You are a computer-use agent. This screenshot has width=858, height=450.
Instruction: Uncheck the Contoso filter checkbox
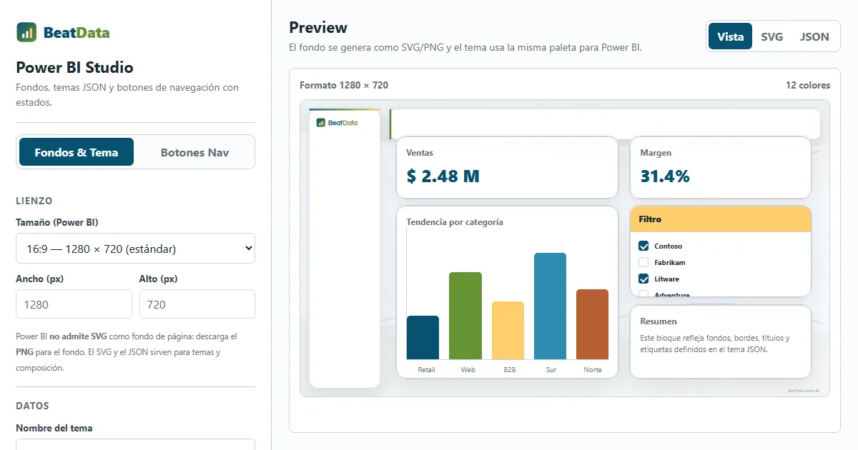[x=643, y=246]
